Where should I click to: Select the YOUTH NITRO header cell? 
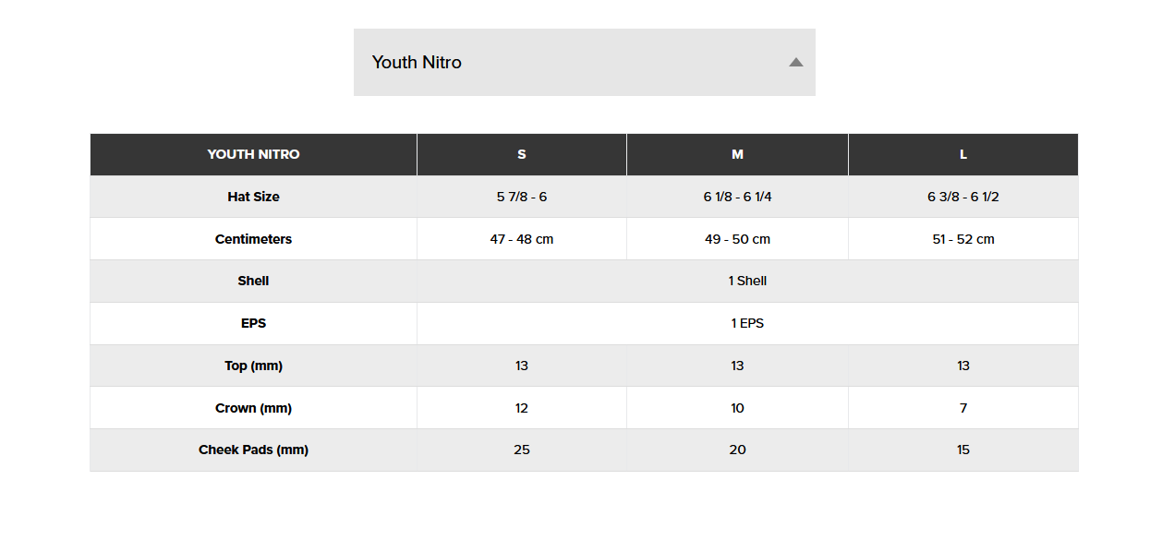pyautogui.click(x=253, y=154)
